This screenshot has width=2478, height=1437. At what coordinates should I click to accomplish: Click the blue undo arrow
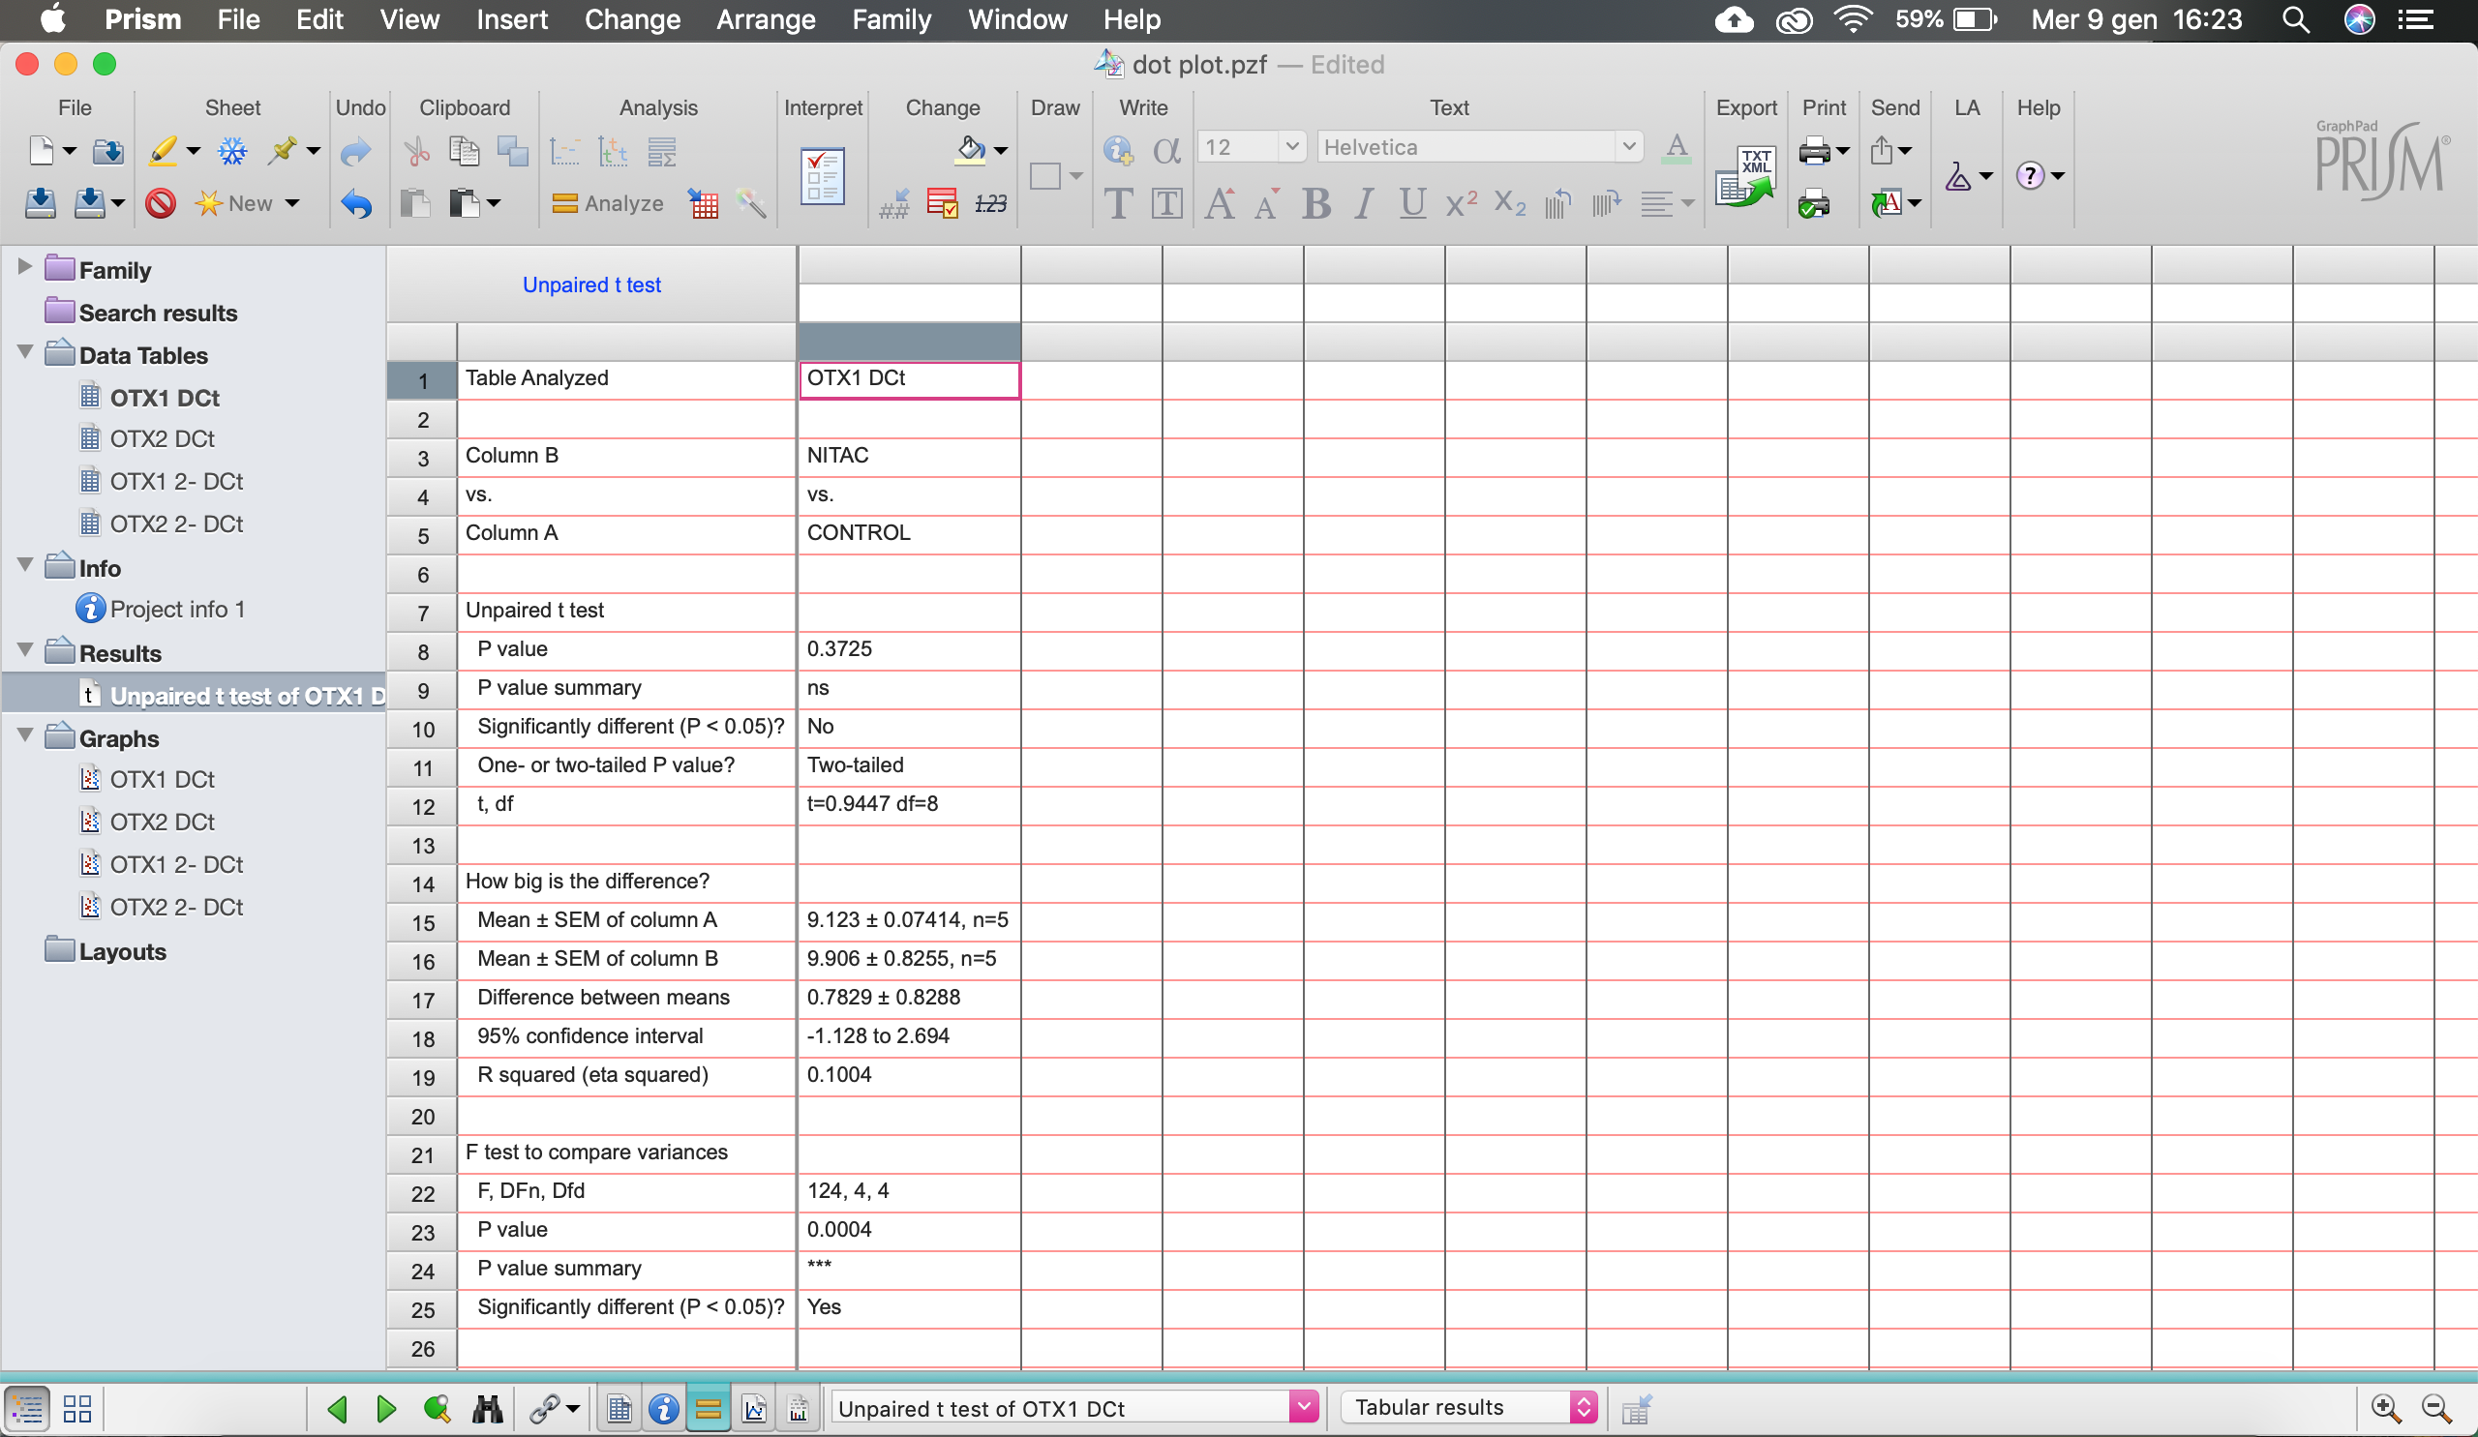[356, 204]
